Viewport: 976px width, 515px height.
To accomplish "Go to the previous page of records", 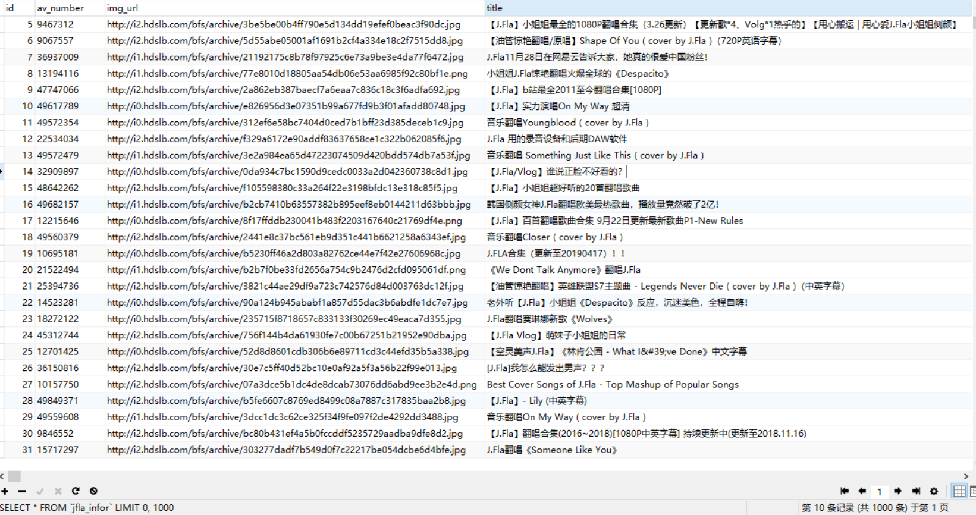I will [862, 491].
